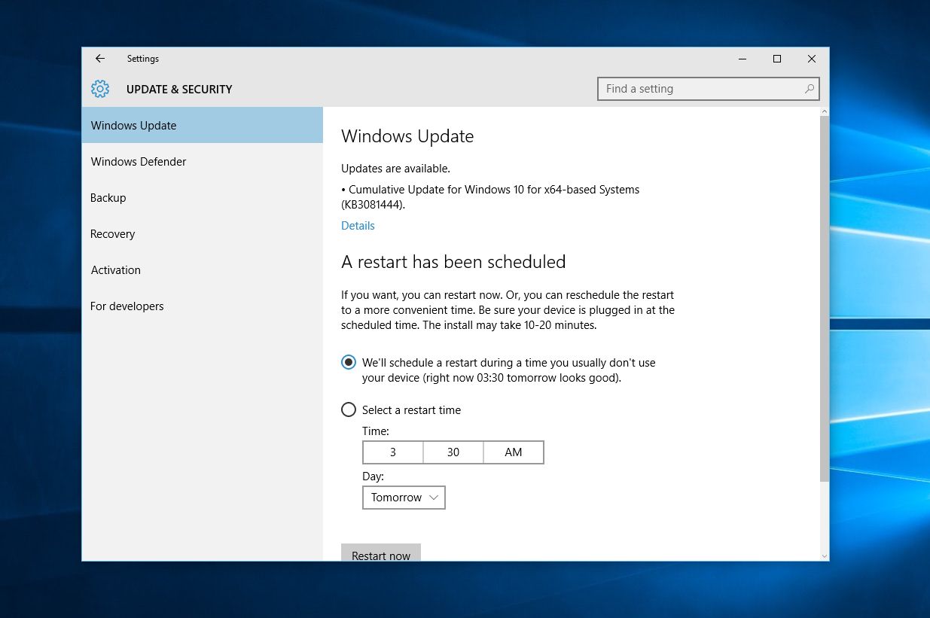Click the vertical scrollbar thumb

pyautogui.click(x=824, y=299)
